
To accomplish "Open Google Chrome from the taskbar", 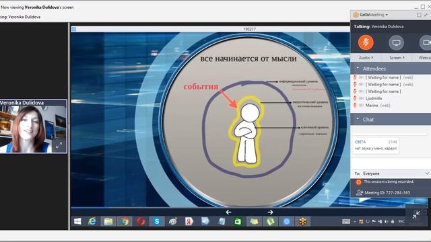I will tap(125, 221).
